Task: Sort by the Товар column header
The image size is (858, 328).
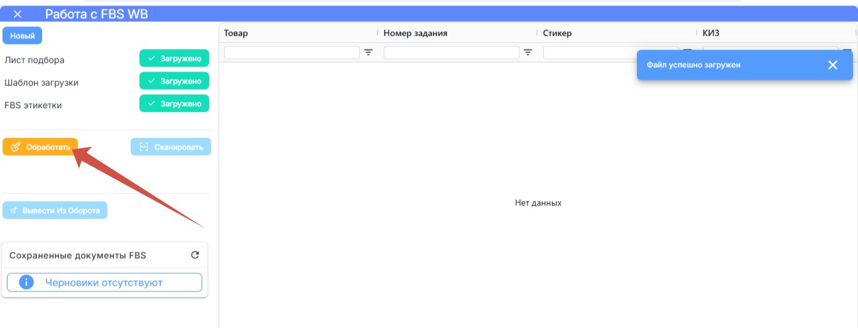Action: tap(236, 33)
